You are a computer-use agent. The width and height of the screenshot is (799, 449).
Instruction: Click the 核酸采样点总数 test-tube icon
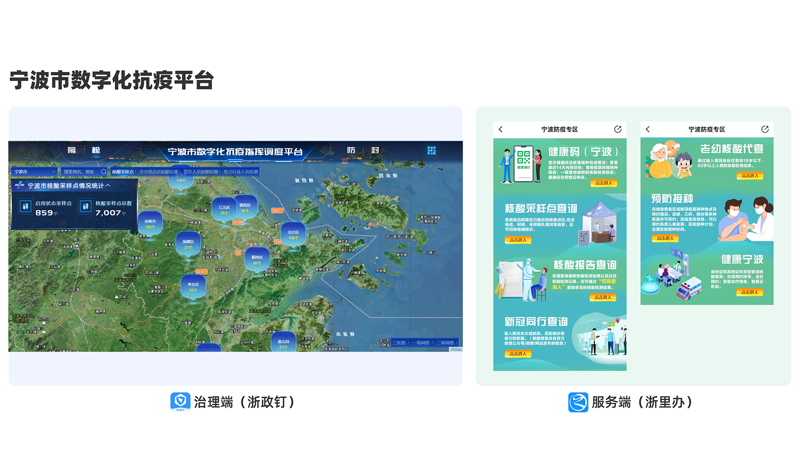pos(85,207)
